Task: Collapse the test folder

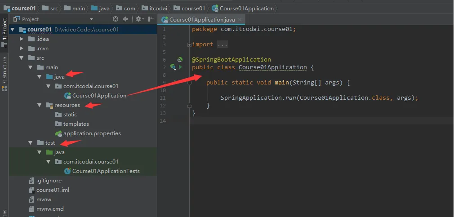Action: pyautogui.click(x=31, y=142)
